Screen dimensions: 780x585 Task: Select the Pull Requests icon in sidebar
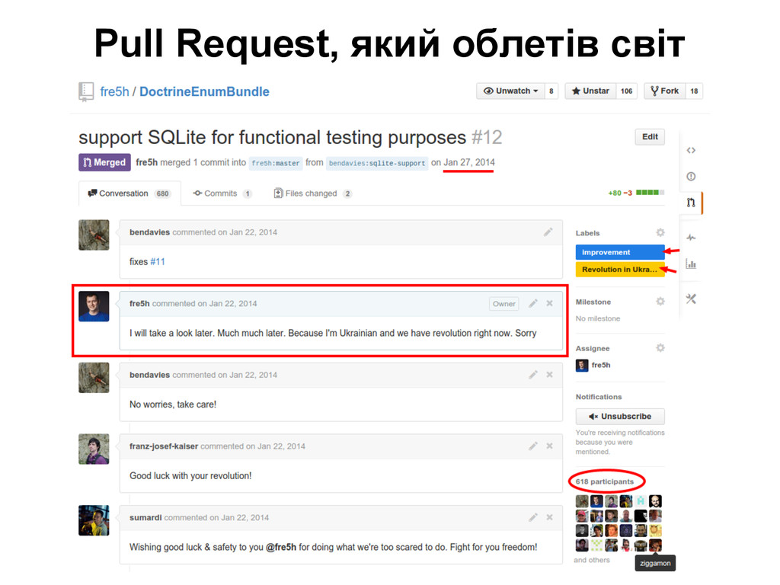click(x=691, y=203)
